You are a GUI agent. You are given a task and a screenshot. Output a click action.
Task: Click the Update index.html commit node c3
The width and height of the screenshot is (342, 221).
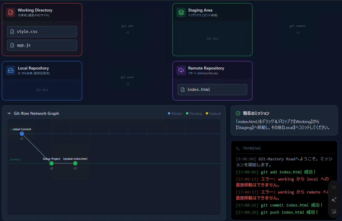click(x=75, y=163)
